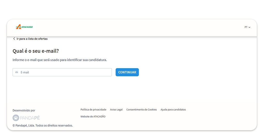
Task: Open the Ajuda para candidatos link
Action: tap(173, 110)
